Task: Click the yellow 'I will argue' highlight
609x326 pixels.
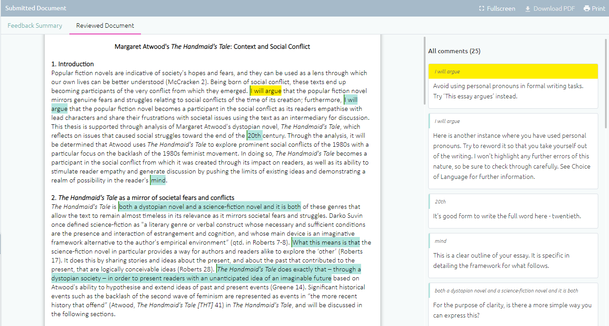Action: tap(266, 91)
